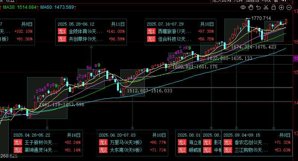Click the +97.38% gain value

(x=206, y=31)
